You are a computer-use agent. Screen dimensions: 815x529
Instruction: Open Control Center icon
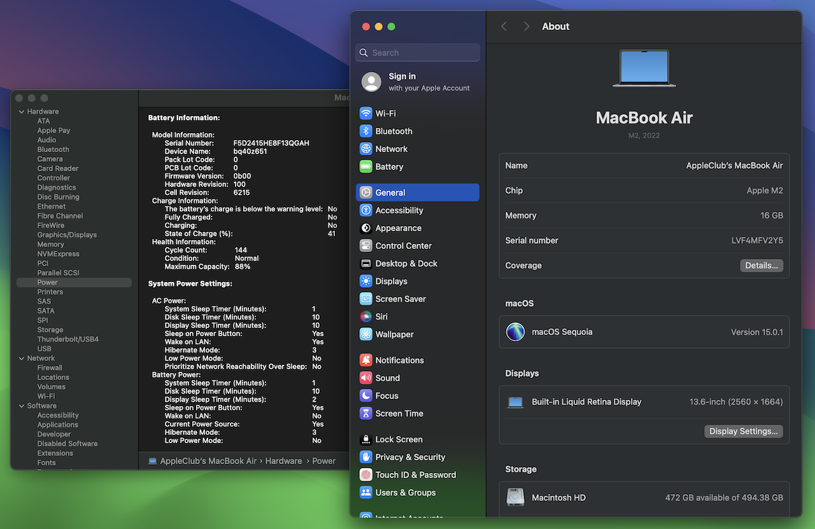[365, 246]
